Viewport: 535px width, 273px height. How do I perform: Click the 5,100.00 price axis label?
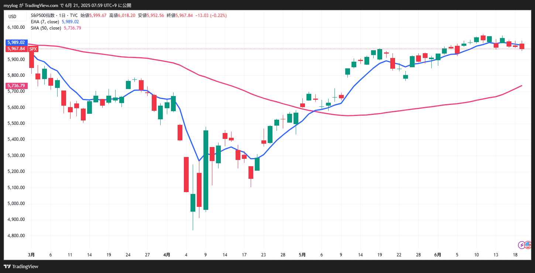point(16,187)
